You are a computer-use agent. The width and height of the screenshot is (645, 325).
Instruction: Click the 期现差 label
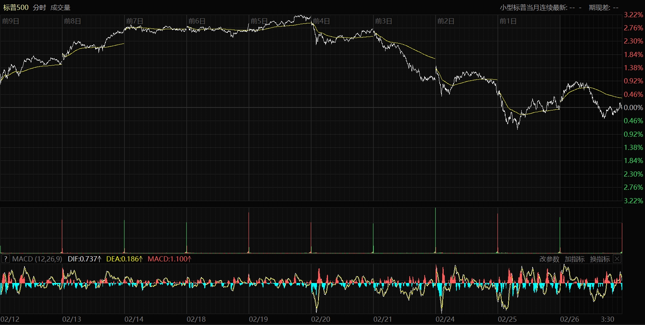(x=600, y=7)
